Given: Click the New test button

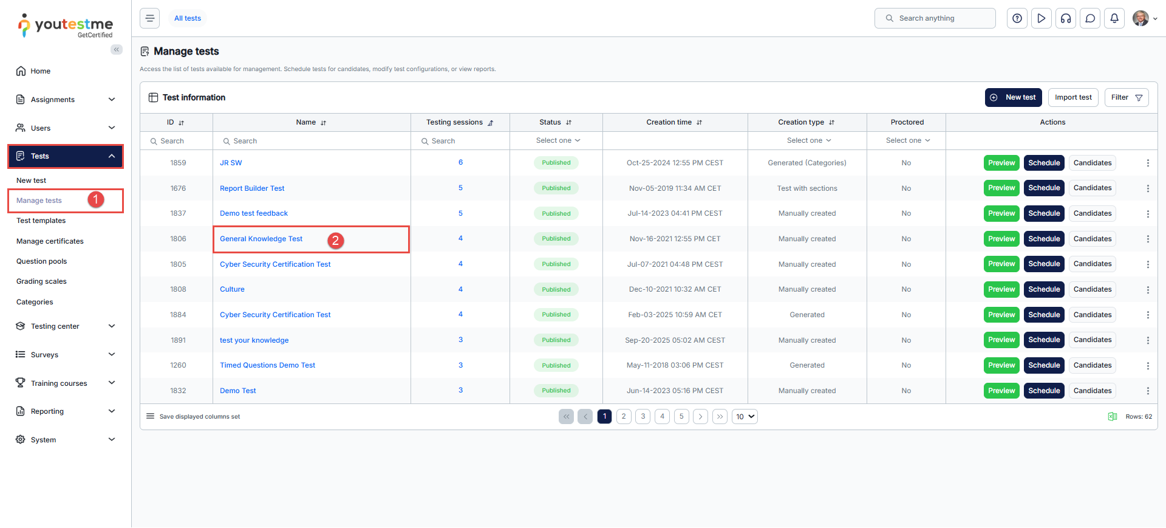Looking at the screenshot, I should click(x=1013, y=97).
